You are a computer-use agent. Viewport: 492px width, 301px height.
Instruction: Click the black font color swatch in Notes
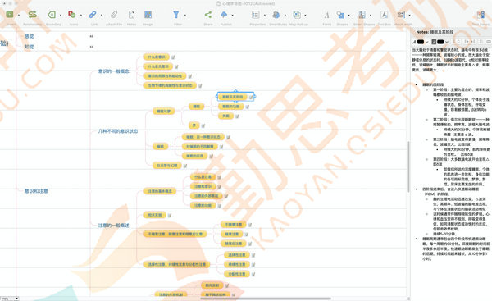(x=421, y=42)
